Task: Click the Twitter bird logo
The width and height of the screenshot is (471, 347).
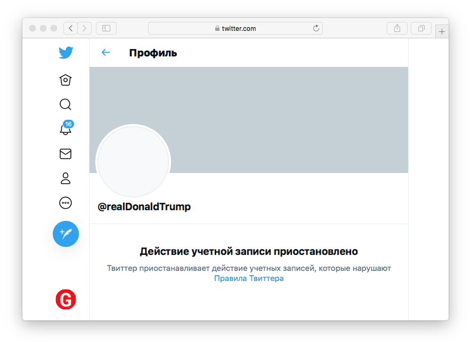Action: (x=66, y=53)
